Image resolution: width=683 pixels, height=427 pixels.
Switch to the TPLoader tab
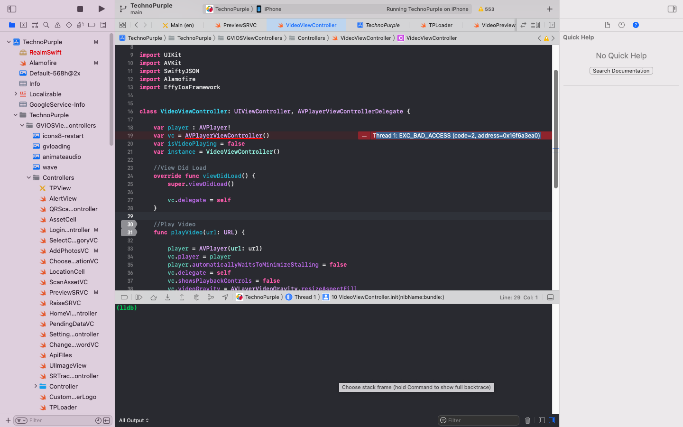click(x=440, y=25)
